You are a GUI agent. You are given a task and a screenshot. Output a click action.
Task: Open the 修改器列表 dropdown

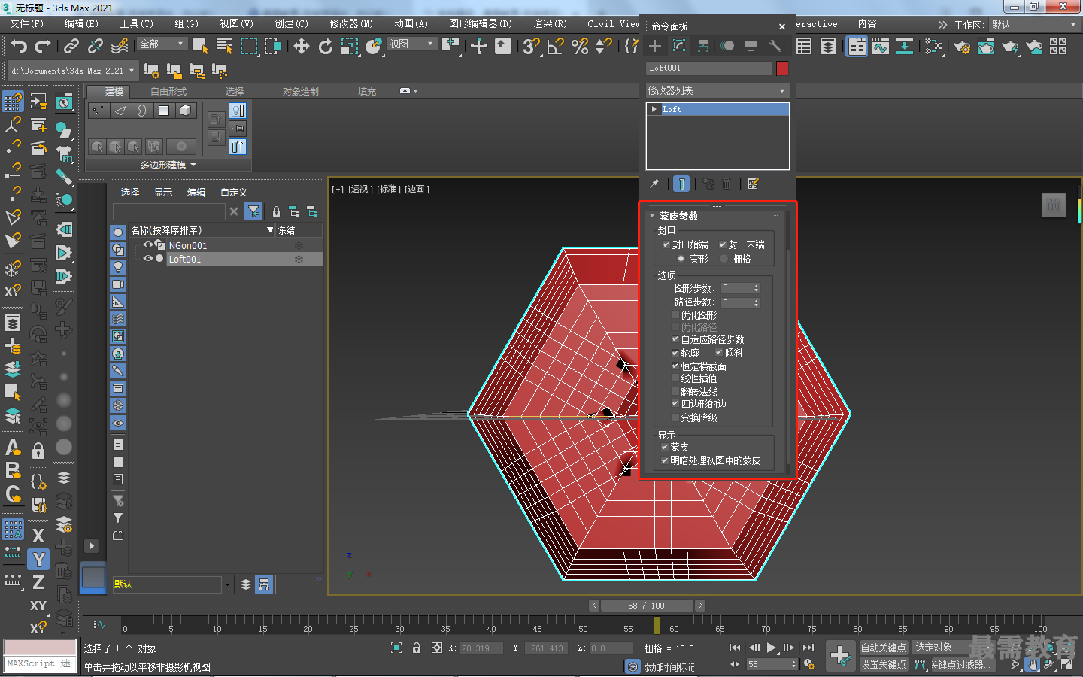click(717, 90)
